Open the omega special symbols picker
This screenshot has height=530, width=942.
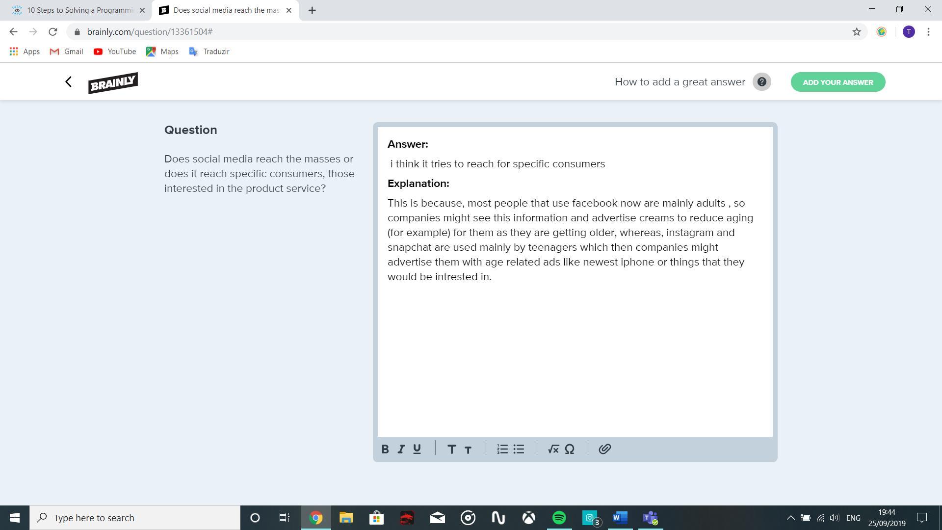pos(570,449)
